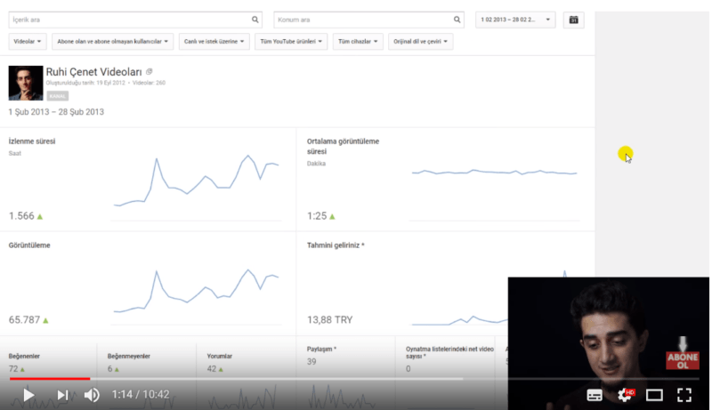Open the İzlenme süresi report
Image resolution: width=712 pixels, height=410 pixels.
32,141
